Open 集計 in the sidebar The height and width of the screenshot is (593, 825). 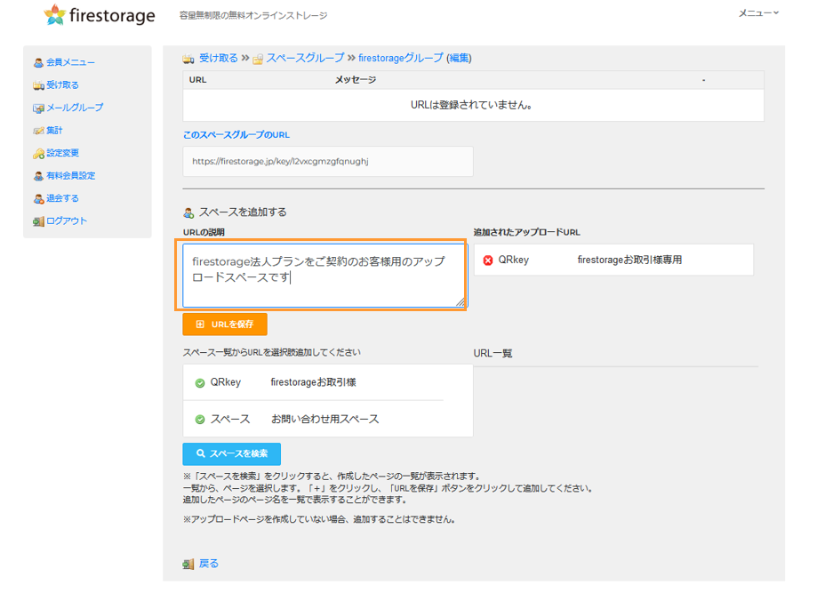tap(54, 130)
